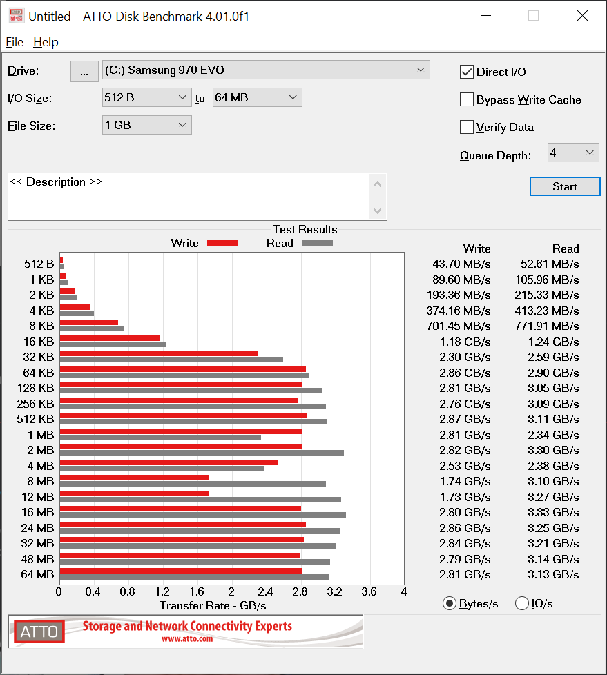The height and width of the screenshot is (675, 607).
Task: Open the Queue Depth dropdown
Action: coord(573,153)
